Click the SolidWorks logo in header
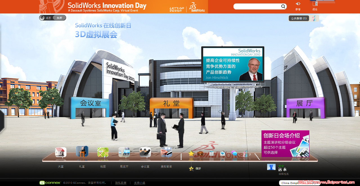Image resolution: width=360 pixels, height=186 pixels. (x=197, y=7)
